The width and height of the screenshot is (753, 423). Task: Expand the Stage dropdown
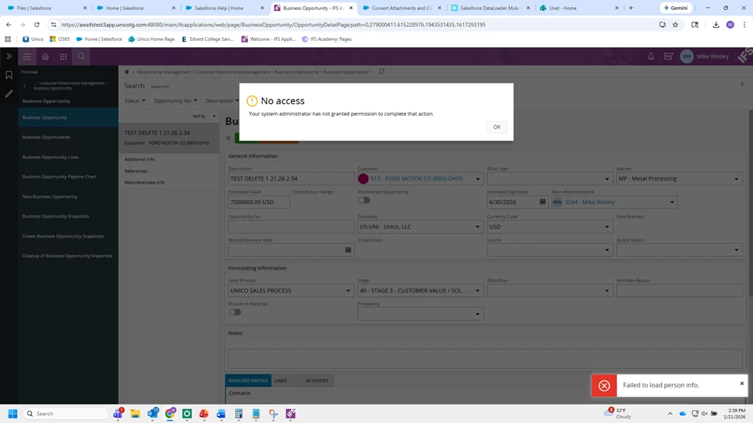(x=477, y=290)
